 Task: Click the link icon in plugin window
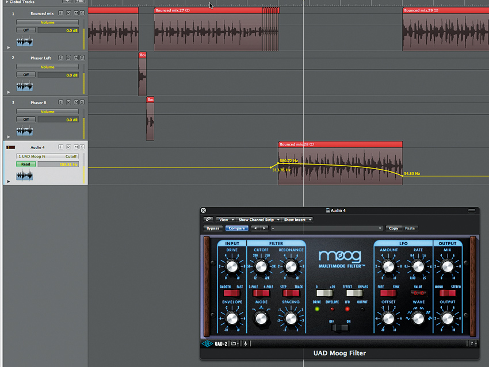208,220
